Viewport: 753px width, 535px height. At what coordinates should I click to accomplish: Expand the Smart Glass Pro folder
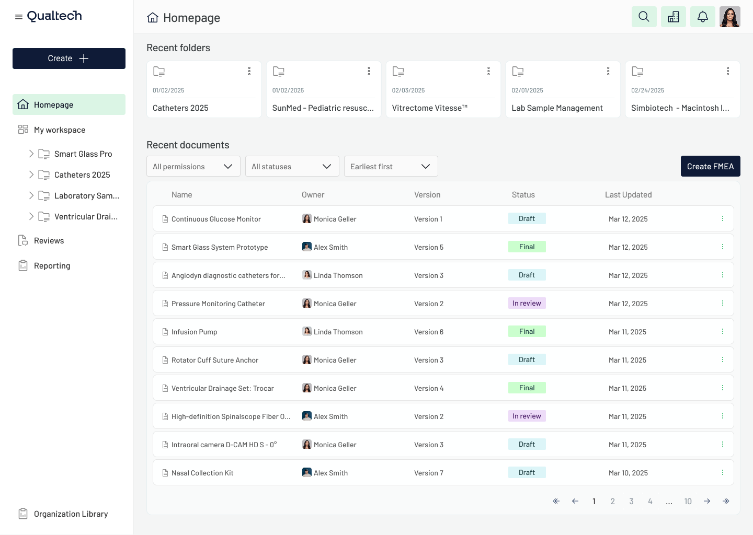pos(31,154)
